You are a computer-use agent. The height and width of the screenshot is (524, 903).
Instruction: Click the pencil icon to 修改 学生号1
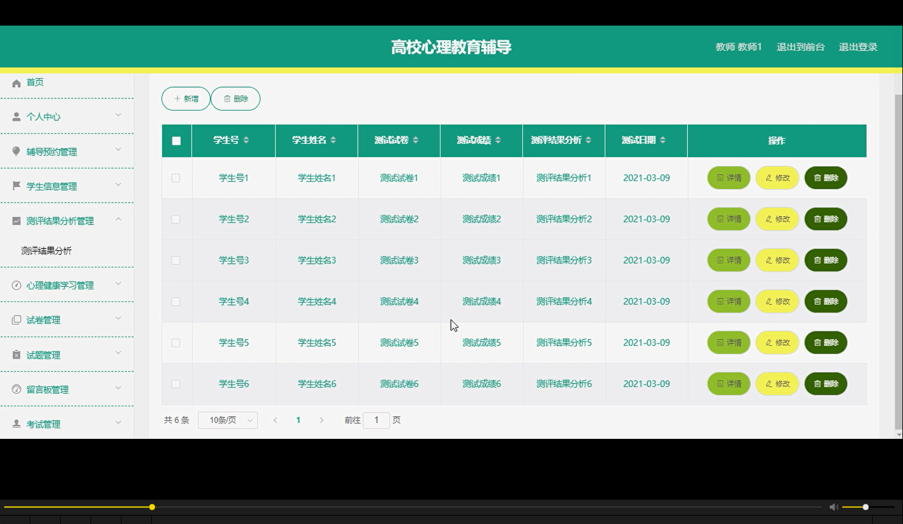(x=767, y=177)
